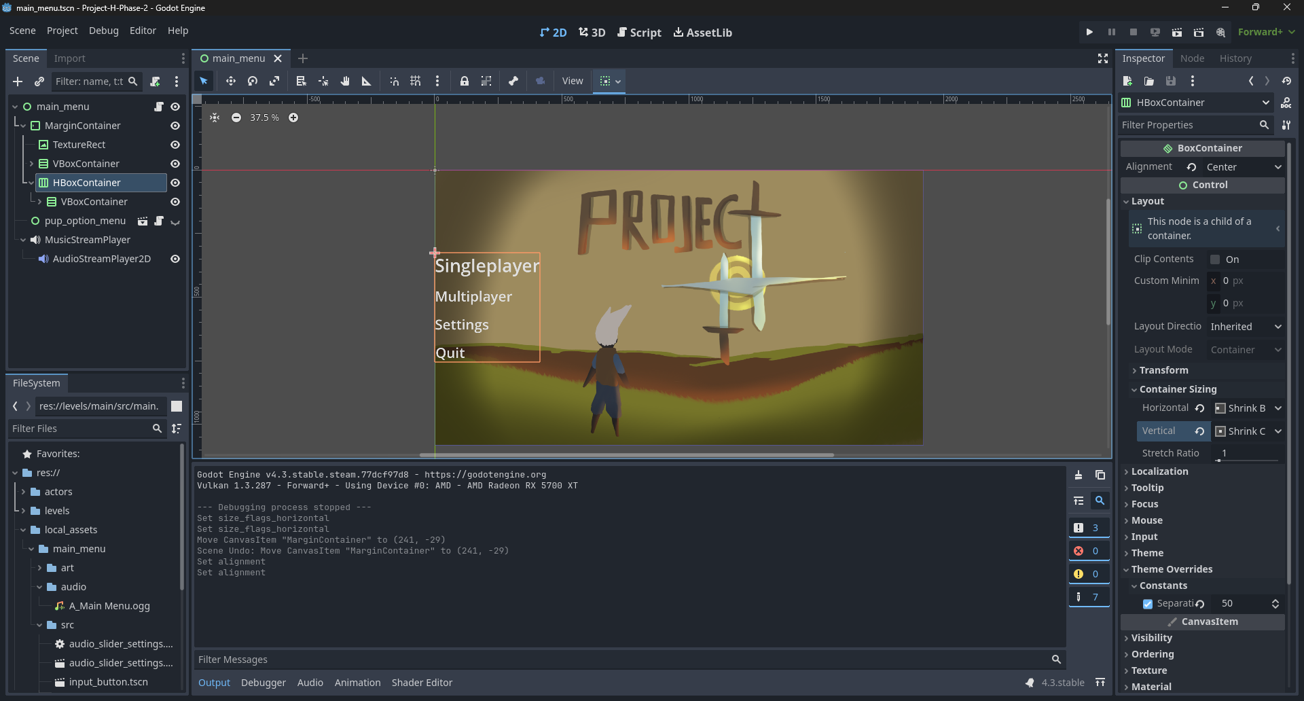Instantiate a child scene link icon

point(39,82)
